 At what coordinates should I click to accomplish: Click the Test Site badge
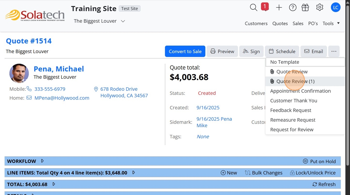(x=129, y=8)
